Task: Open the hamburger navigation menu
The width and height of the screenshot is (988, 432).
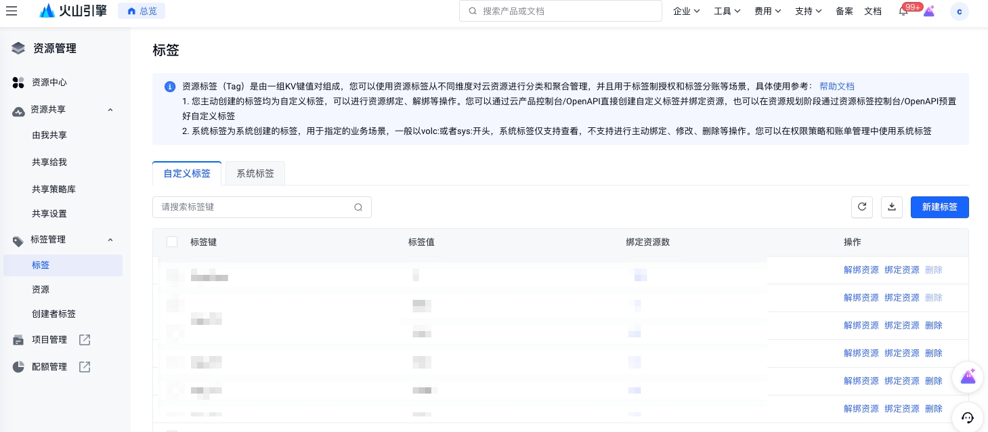Action: point(12,11)
